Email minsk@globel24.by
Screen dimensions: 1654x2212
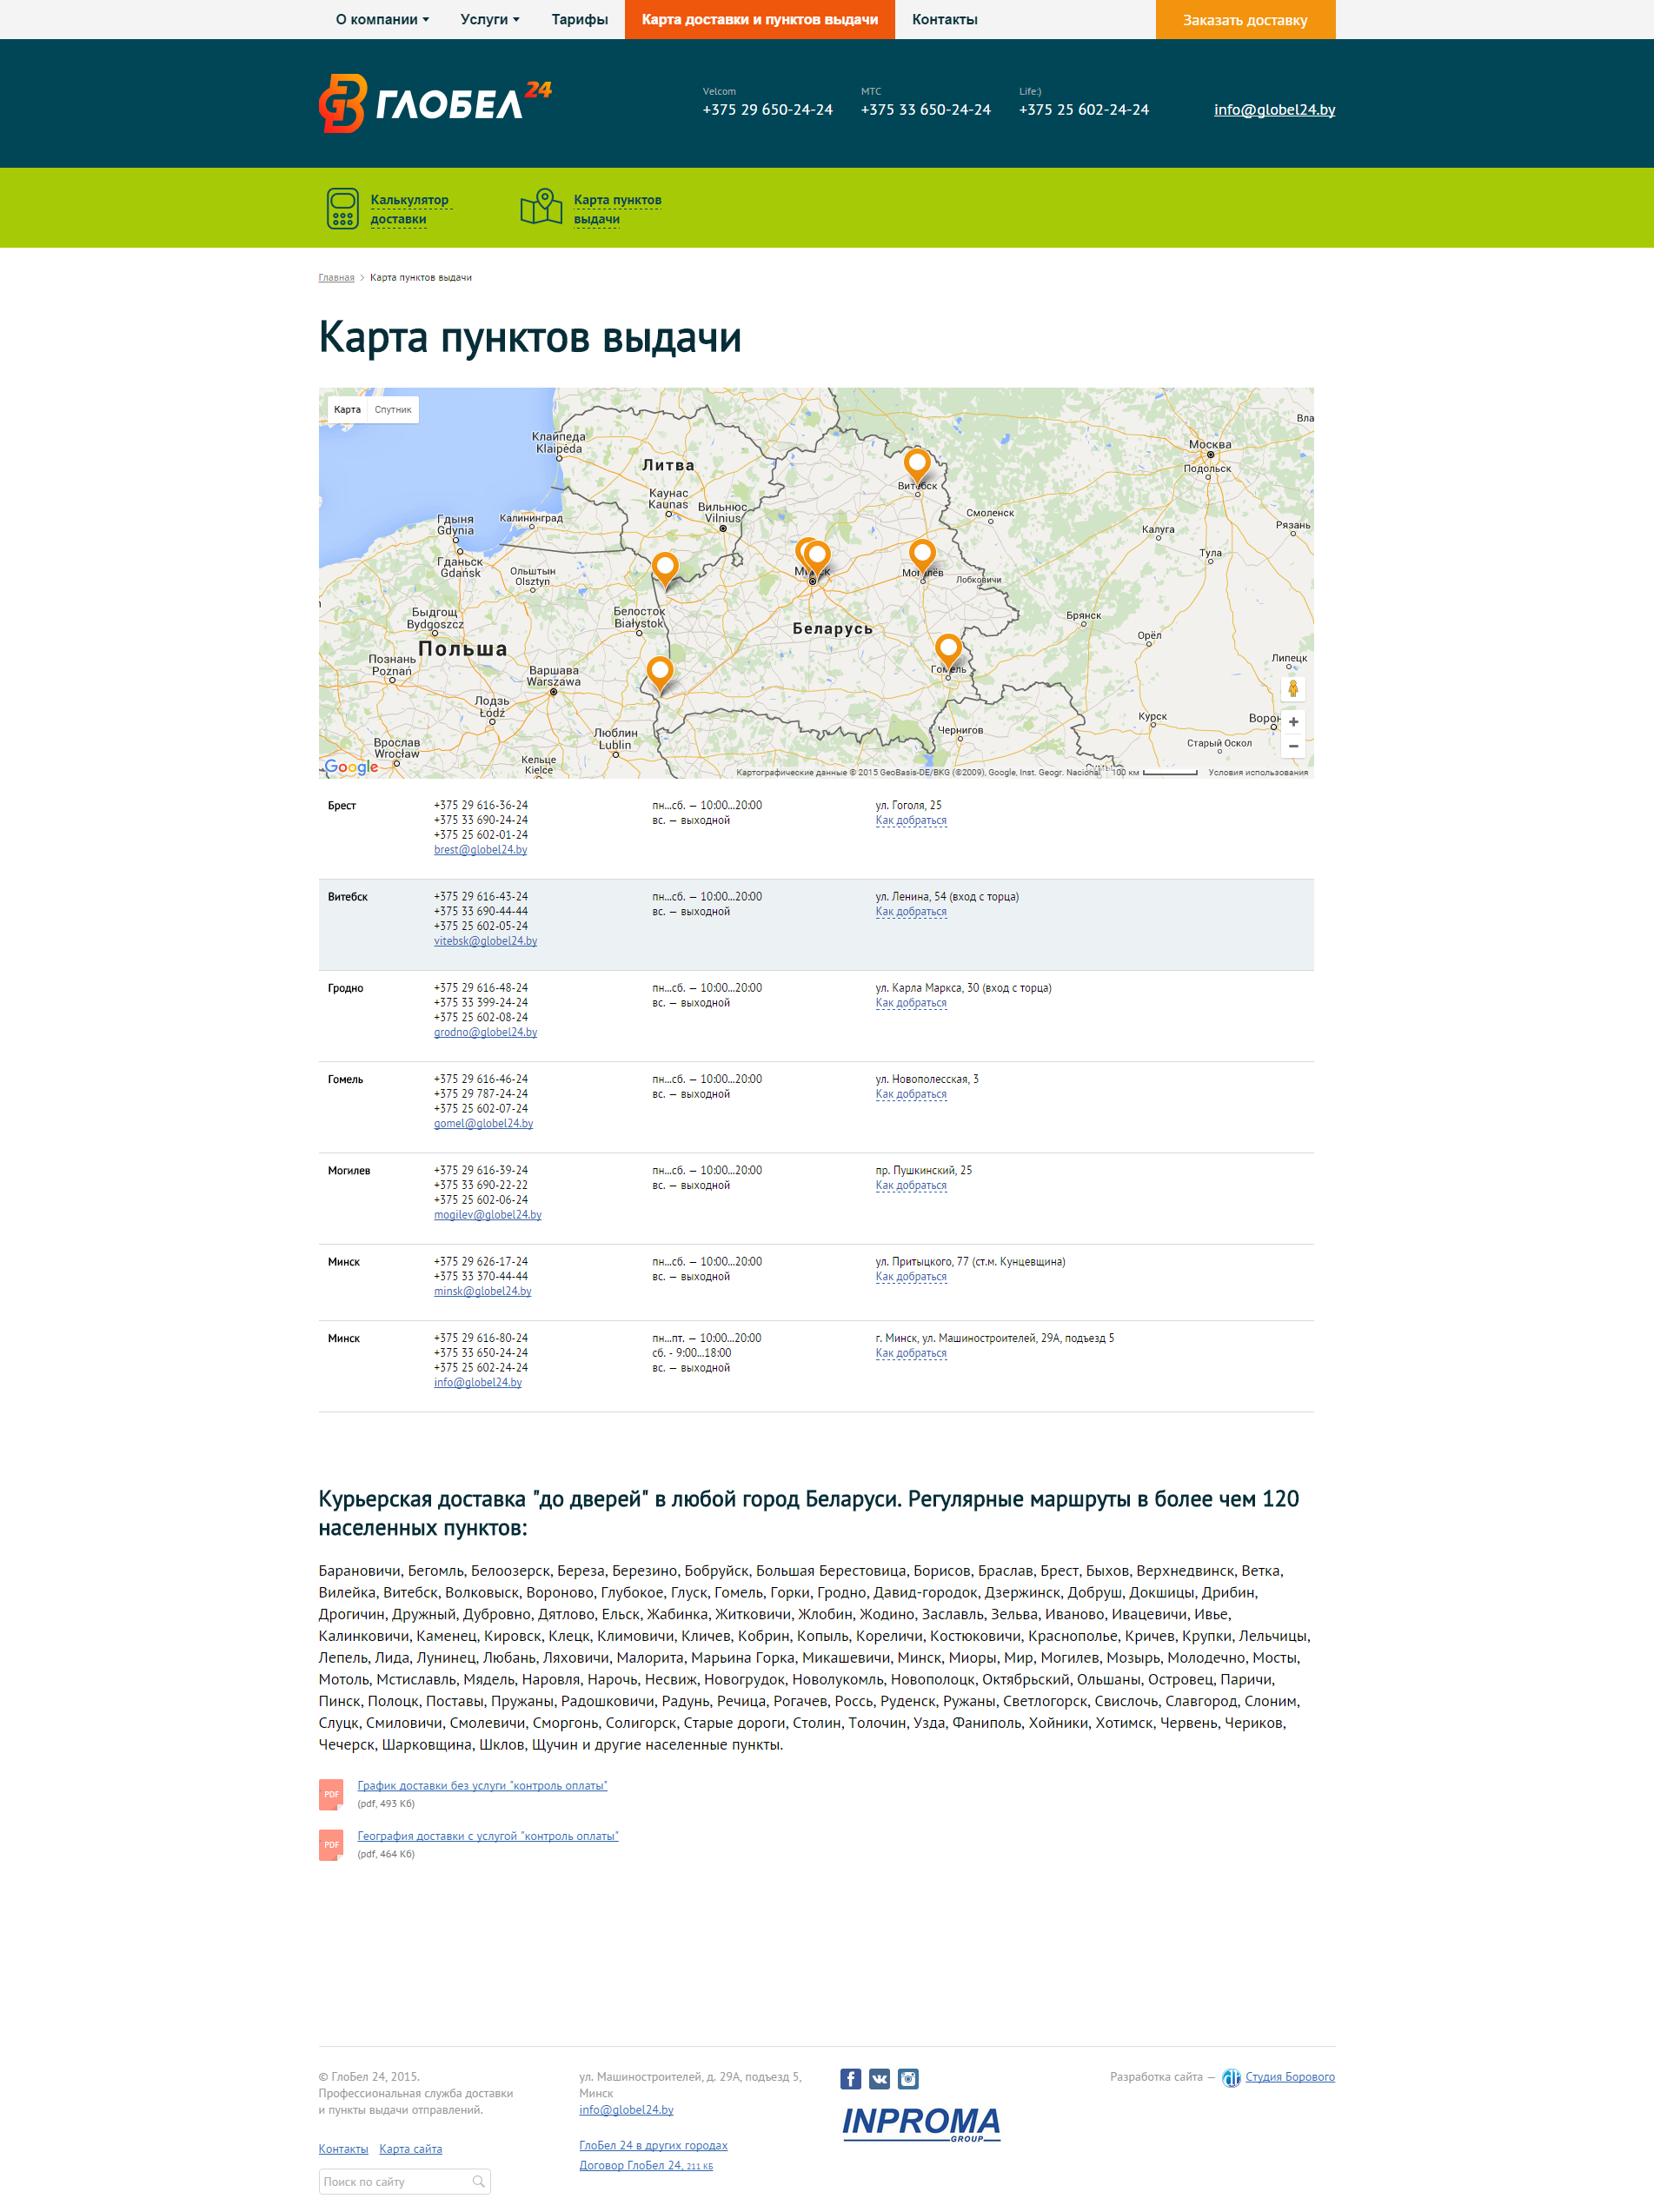[482, 1292]
